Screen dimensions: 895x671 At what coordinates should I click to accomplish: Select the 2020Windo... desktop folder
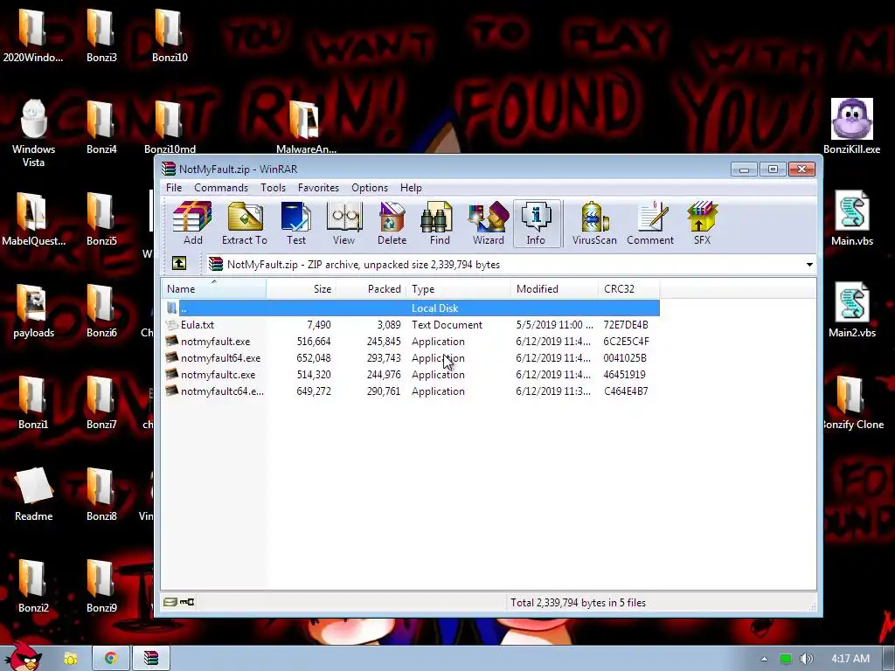(x=32, y=35)
